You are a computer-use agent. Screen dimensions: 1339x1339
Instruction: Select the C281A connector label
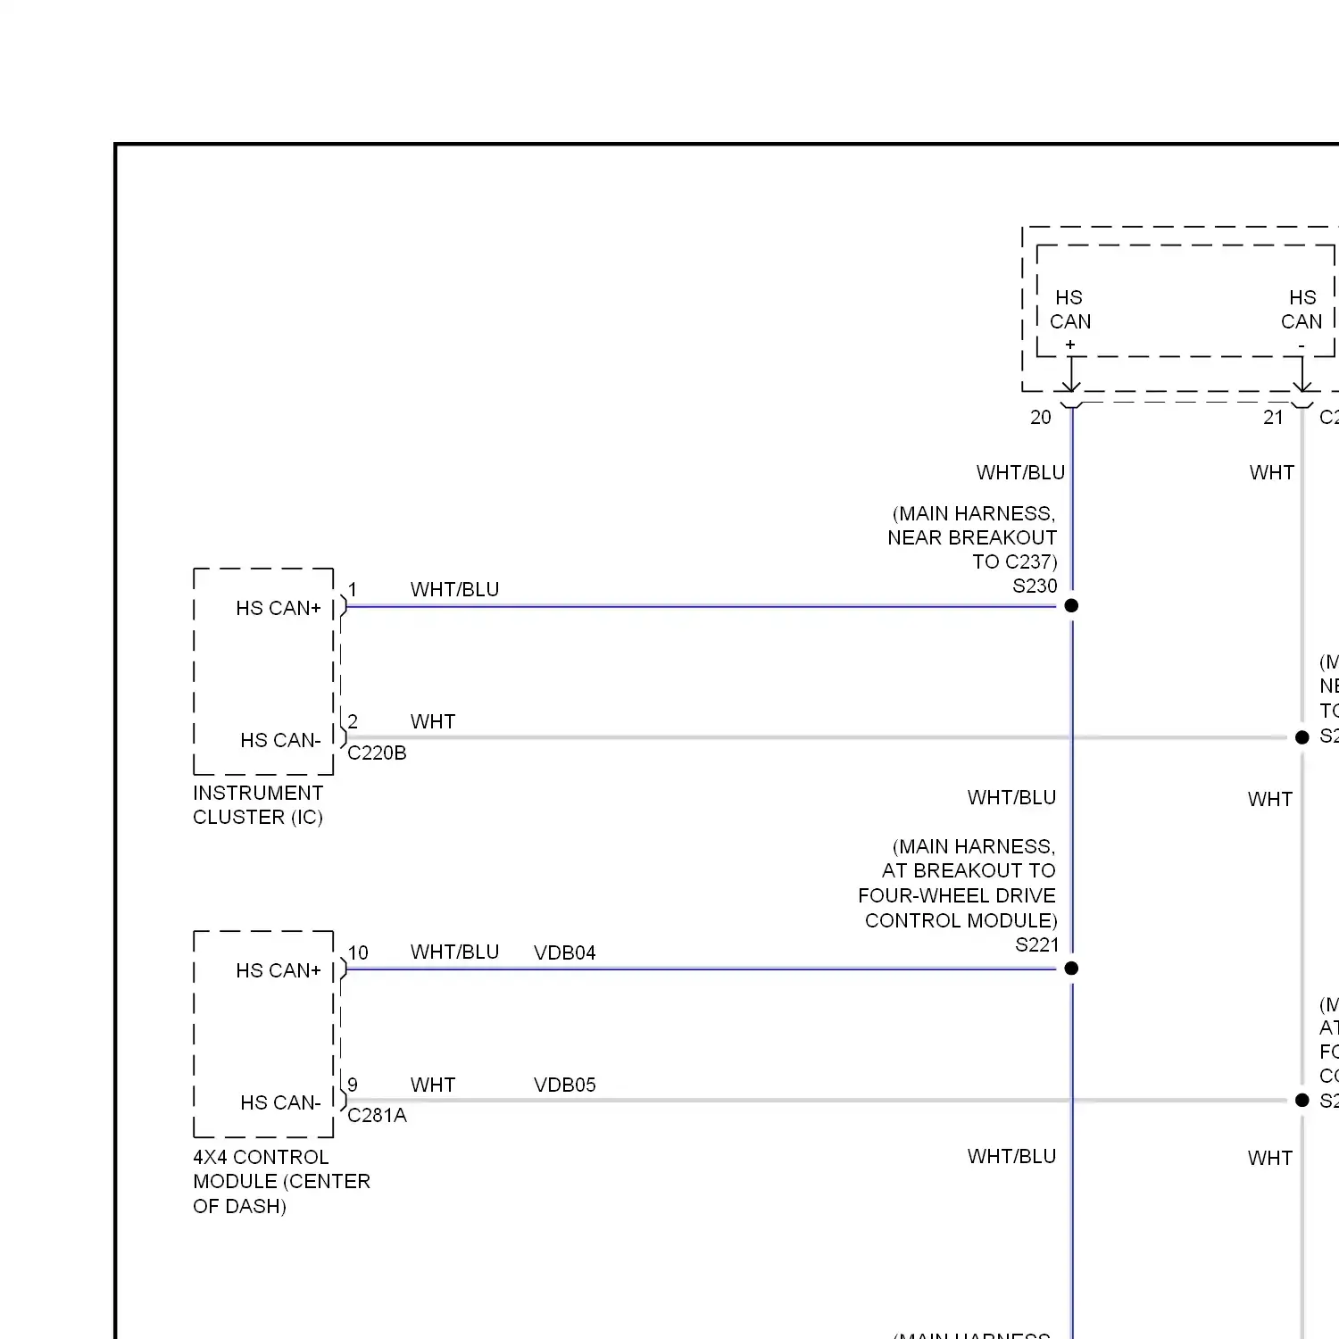point(377,1116)
